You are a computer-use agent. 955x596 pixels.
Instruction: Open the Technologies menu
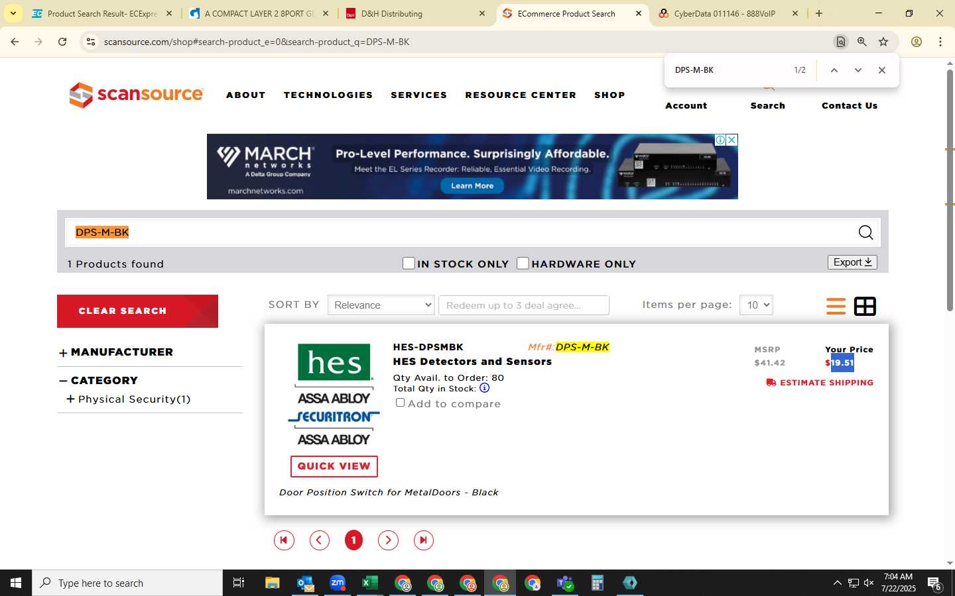point(328,95)
